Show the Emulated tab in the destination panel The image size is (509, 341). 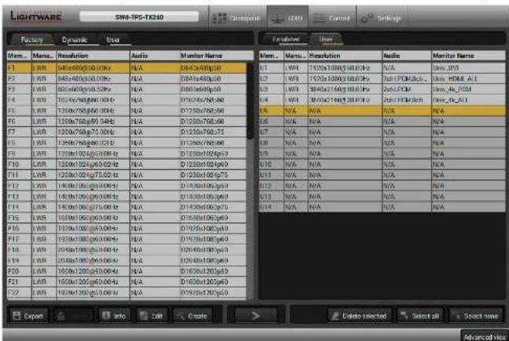click(285, 39)
